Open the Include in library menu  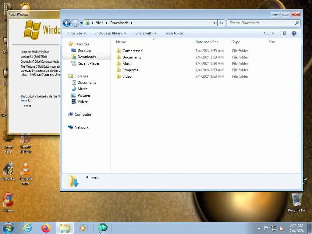(111, 33)
